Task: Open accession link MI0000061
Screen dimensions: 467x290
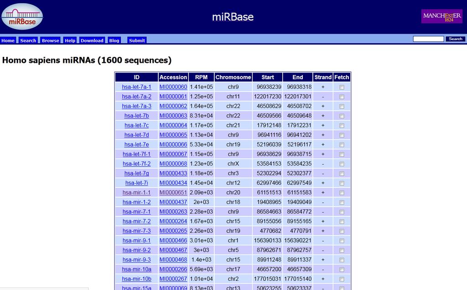Action: [173, 97]
